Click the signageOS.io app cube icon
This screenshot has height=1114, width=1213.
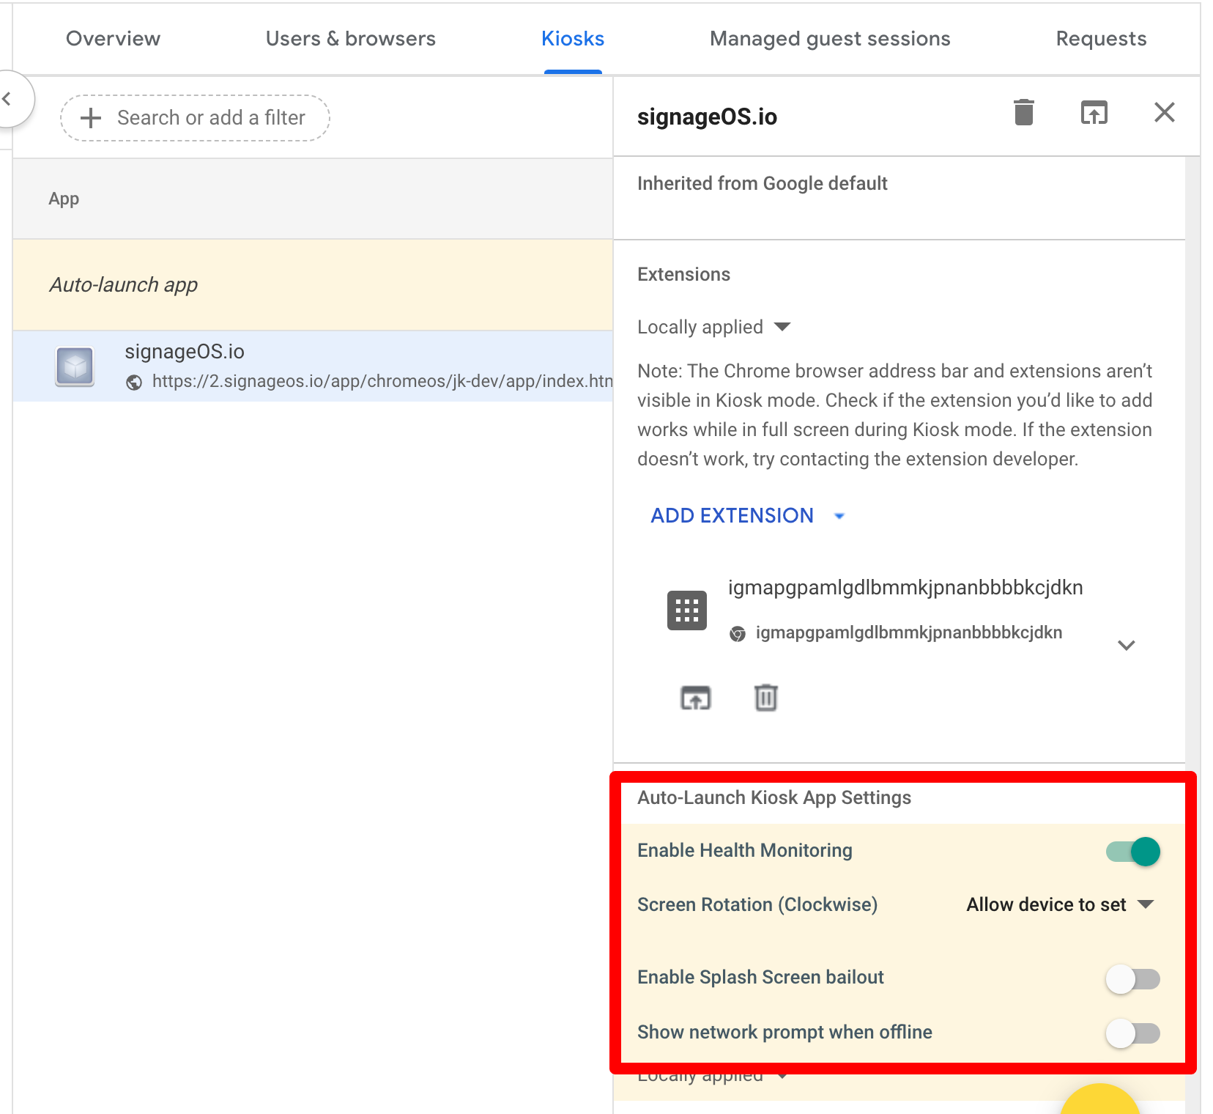(75, 366)
